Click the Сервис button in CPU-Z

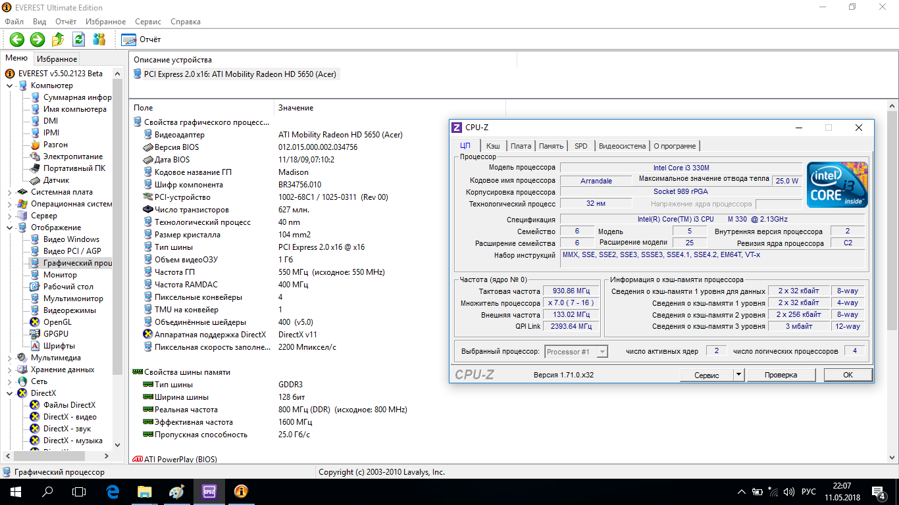pos(707,375)
